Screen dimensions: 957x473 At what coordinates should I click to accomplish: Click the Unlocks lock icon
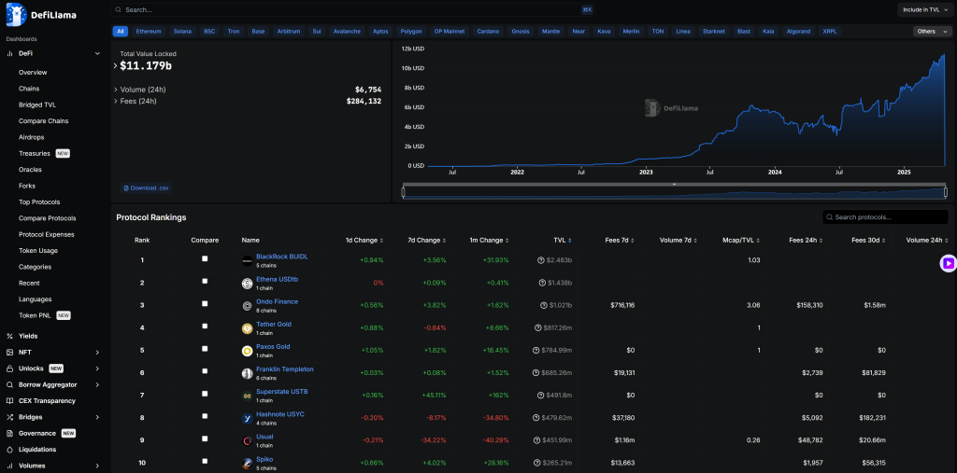[x=9, y=369]
